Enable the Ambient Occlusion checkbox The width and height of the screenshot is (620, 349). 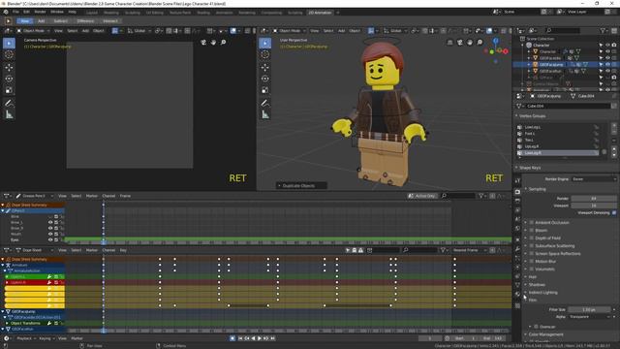(532, 222)
